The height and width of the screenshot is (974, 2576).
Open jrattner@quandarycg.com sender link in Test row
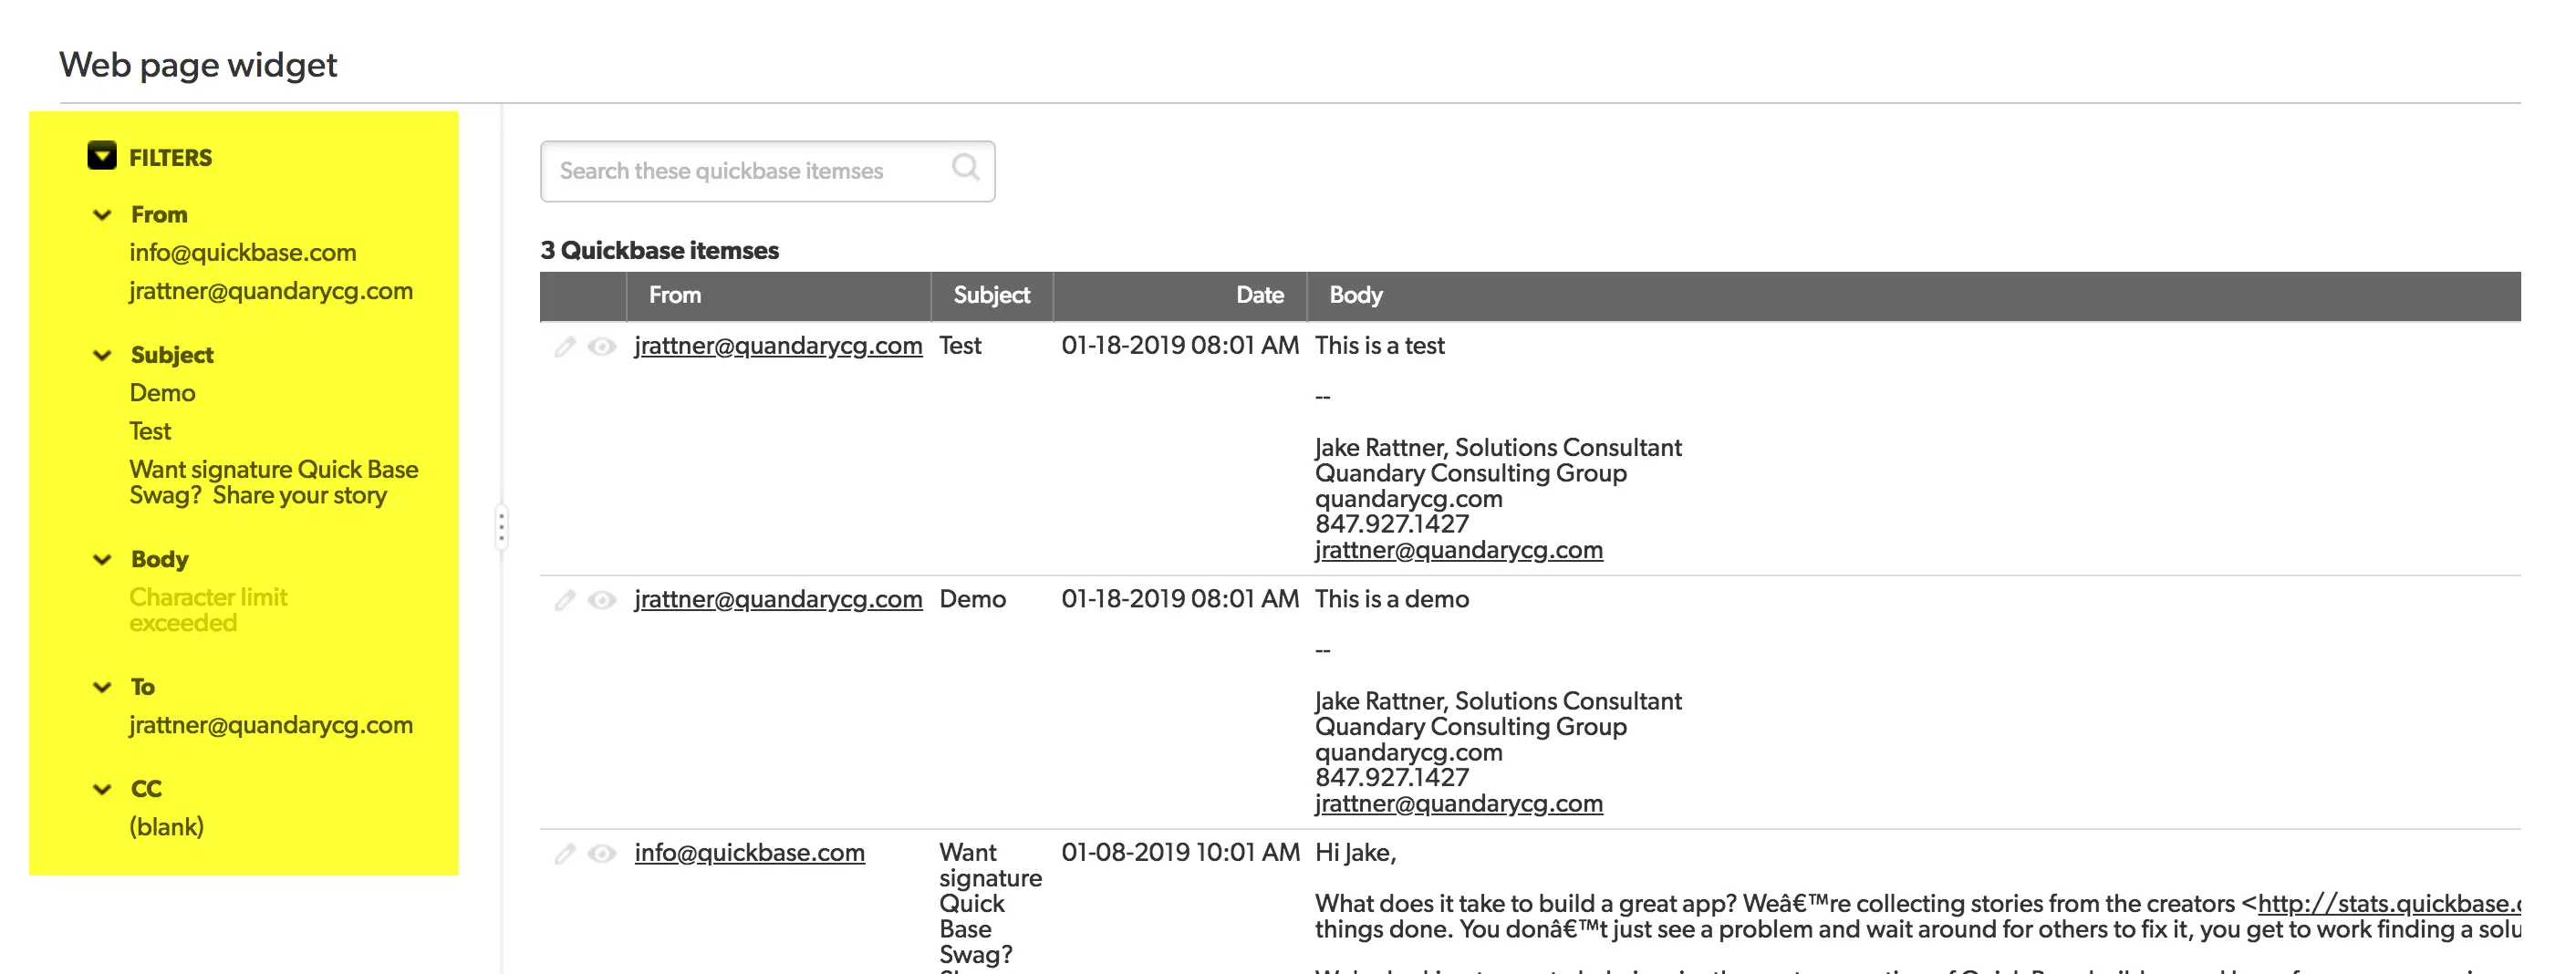pos(778,346)
